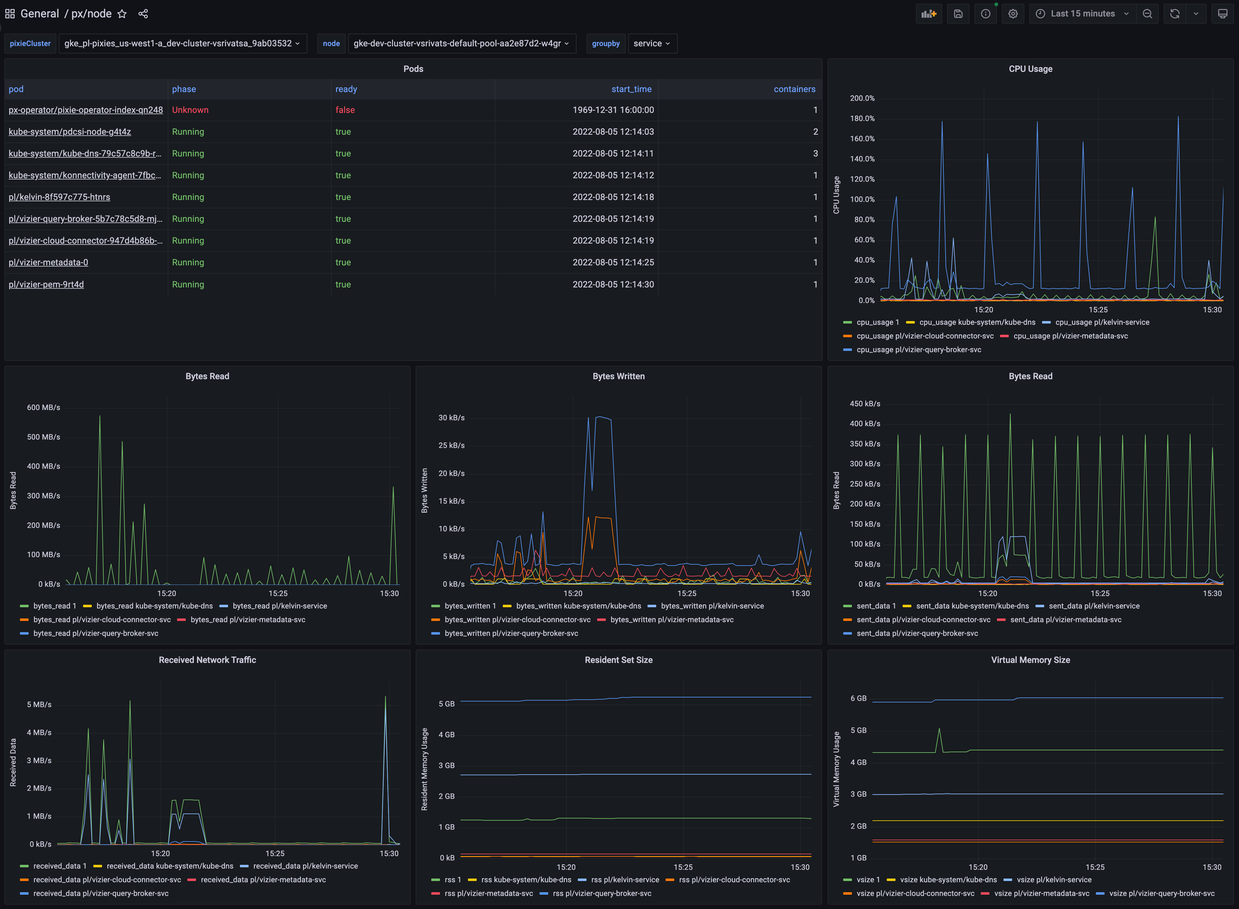The height and width of the screenshot is (909, 1239).
Task: Open dashboard settings gear icon
Action: [1013, 14]
